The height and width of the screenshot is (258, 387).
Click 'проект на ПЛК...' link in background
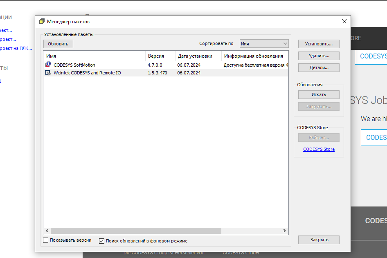(16, 48)
